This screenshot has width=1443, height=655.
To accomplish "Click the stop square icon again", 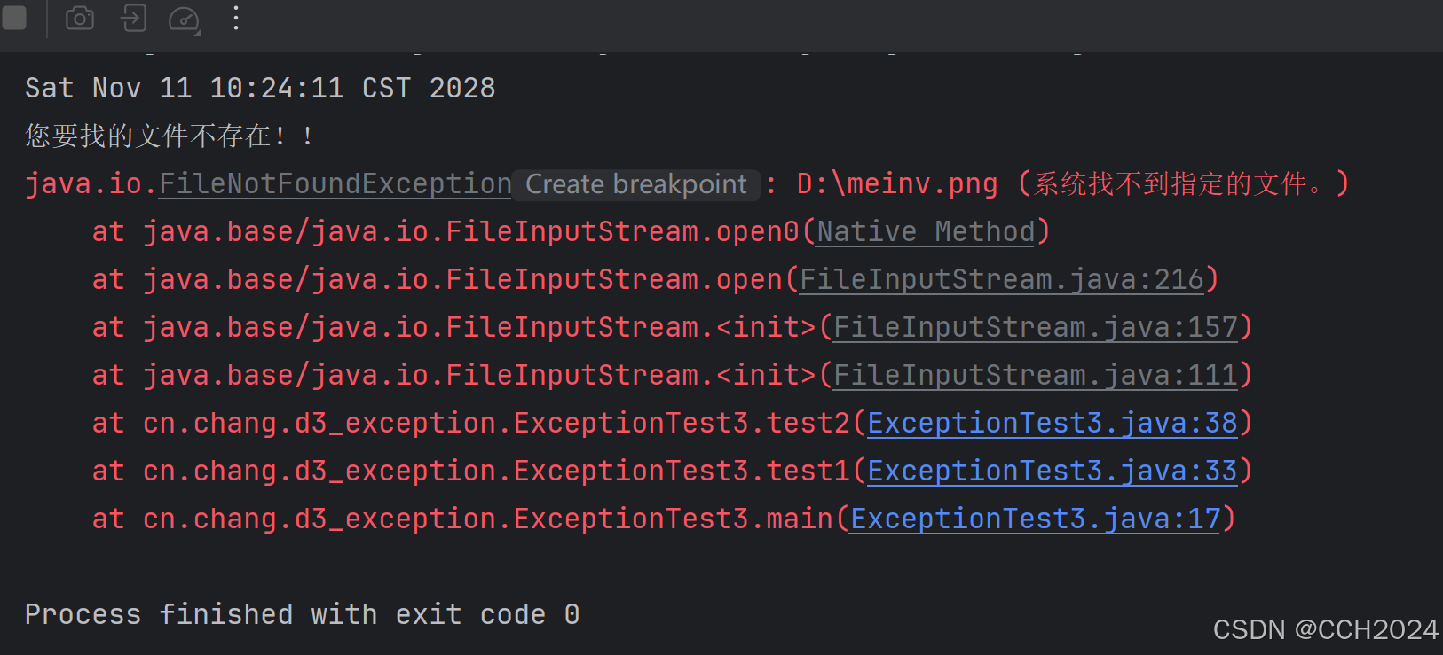I will click(x=15, y=19).
